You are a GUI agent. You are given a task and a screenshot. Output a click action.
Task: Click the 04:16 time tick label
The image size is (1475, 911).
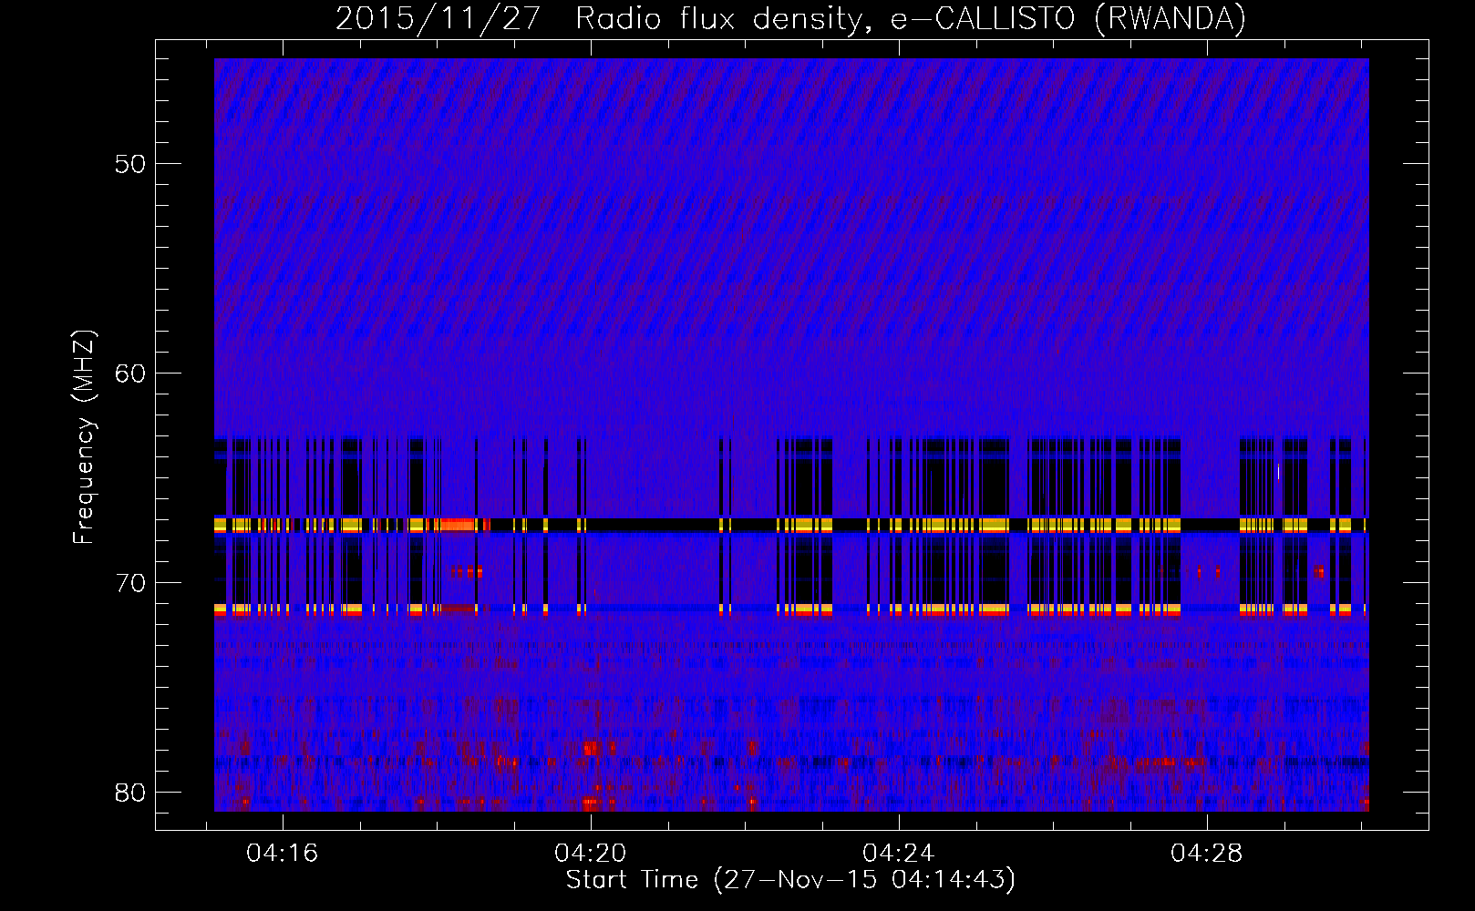(283, 853)
